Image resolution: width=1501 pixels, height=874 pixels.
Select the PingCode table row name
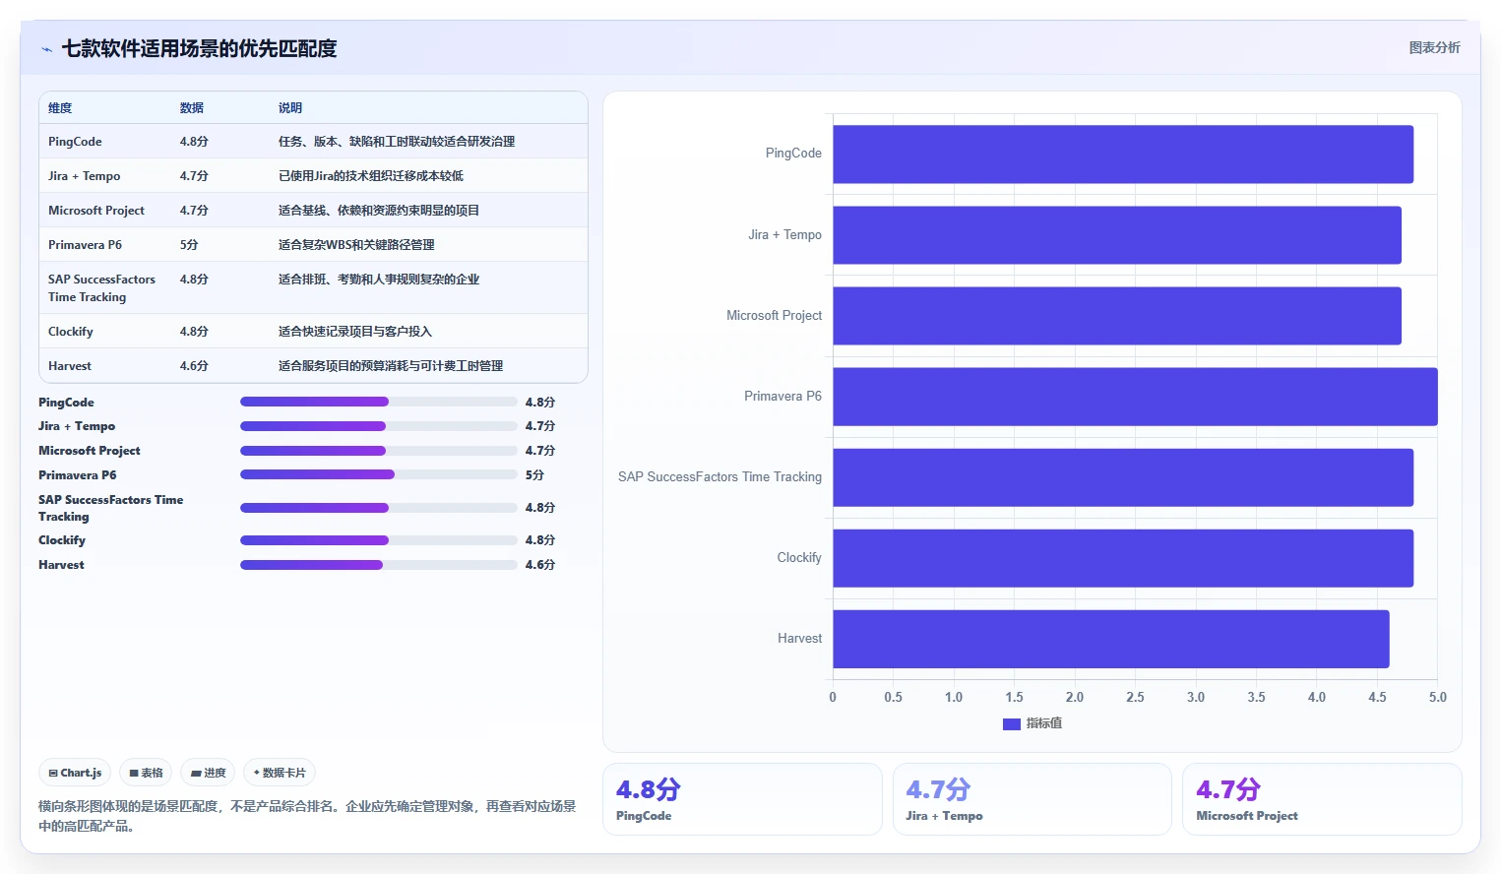[75, 142]
